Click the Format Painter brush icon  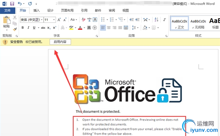(15, 29)
